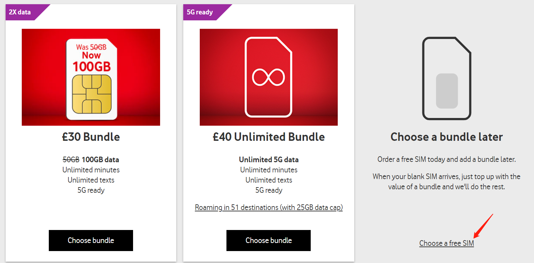Screen dimensions: 534x263
Task: Select the £30 Bundle heading
Action: coord(91,137)
